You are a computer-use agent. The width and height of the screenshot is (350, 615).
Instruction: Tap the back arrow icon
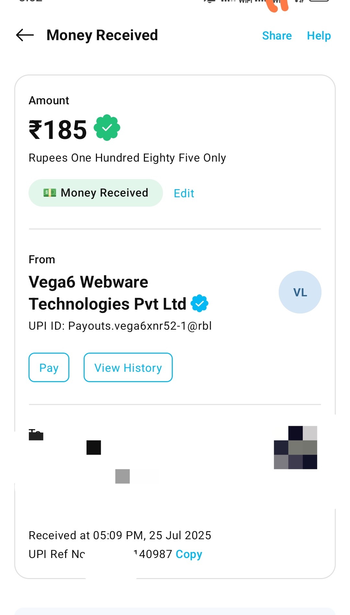(x=25, y=35)
